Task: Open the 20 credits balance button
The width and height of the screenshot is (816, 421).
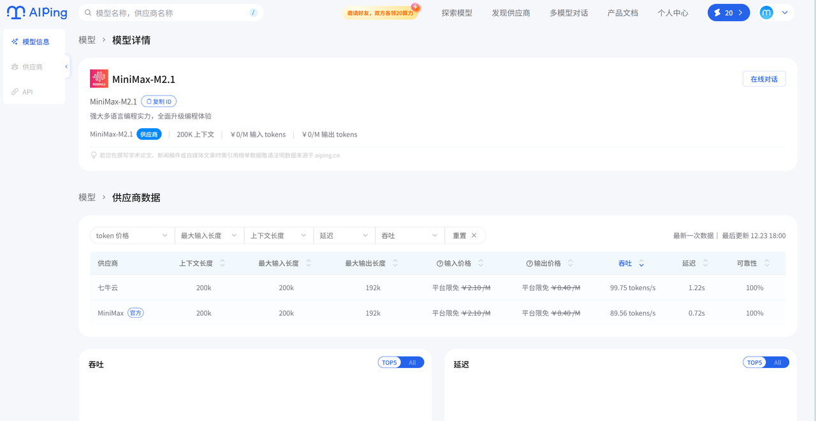Action: 729,13
